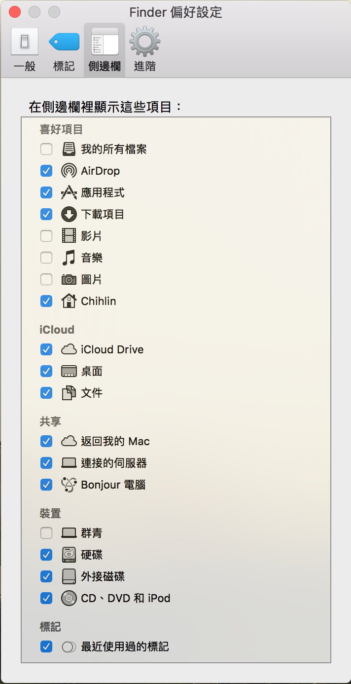This screenshot has height=684, width=351.
Task: Click the 我的所有檔案 file drawer icon
Action: [x=69, y=149]
